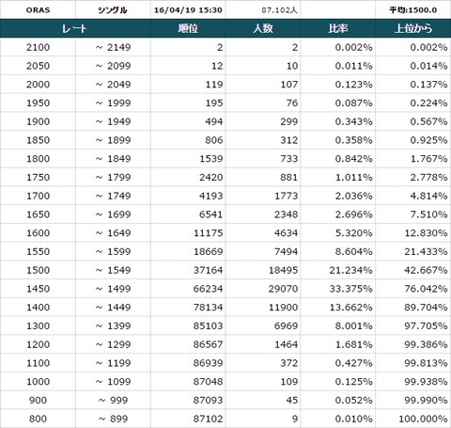Screen dimensions: 451x428
Task: Click the rate cell 1650
Action: (38, 214)
